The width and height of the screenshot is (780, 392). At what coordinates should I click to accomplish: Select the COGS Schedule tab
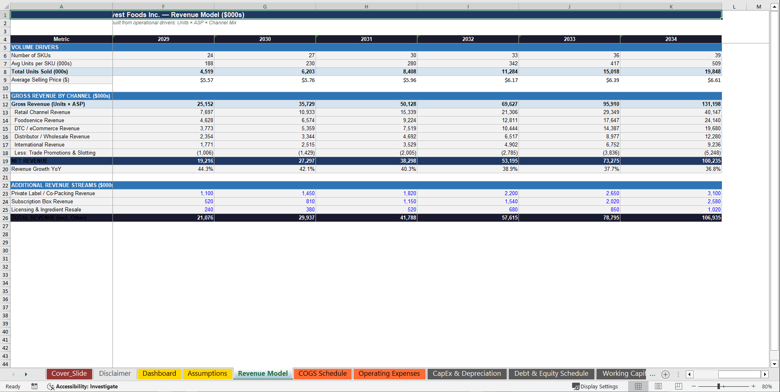pos(322,374)
